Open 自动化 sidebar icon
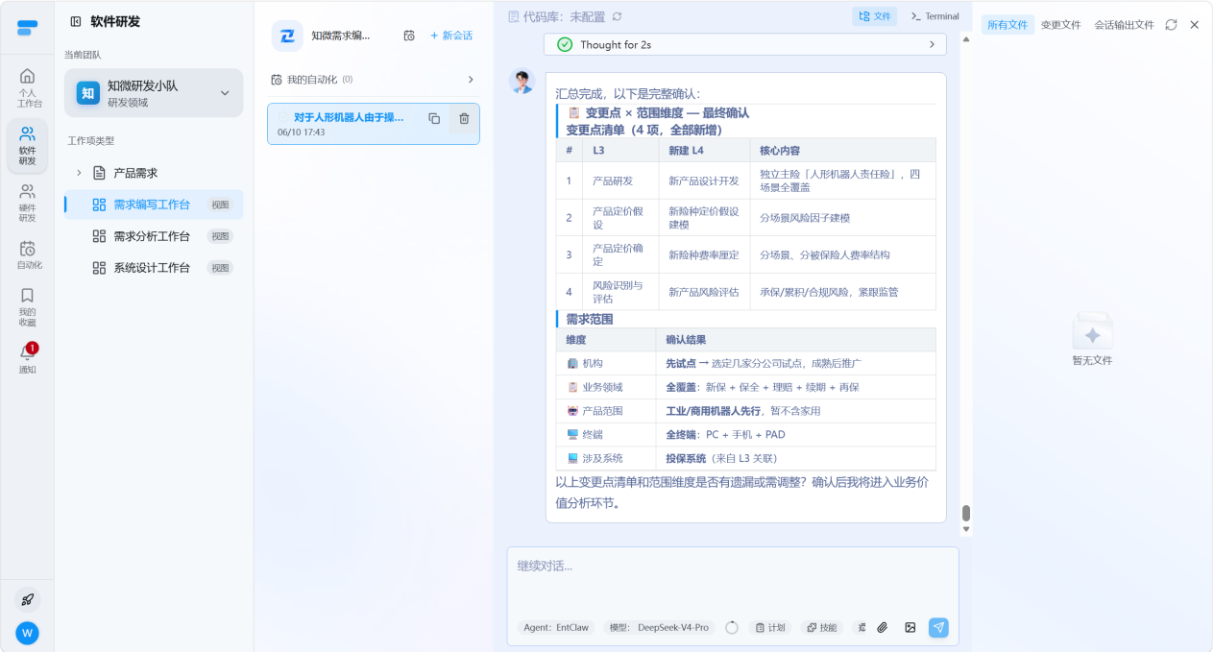The image size is (1214, 652). [27, 254]
